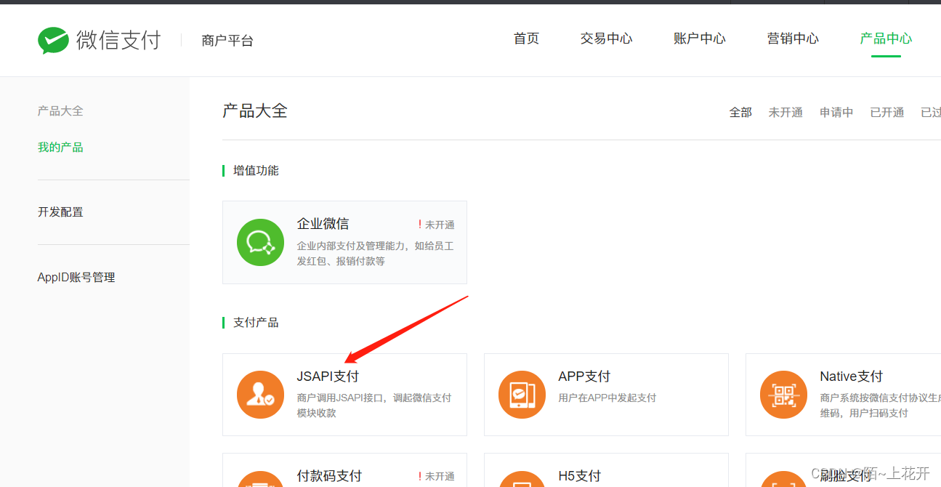
Task: Click the JSAPI支付 orange icon
Action: tap(260, 395)
